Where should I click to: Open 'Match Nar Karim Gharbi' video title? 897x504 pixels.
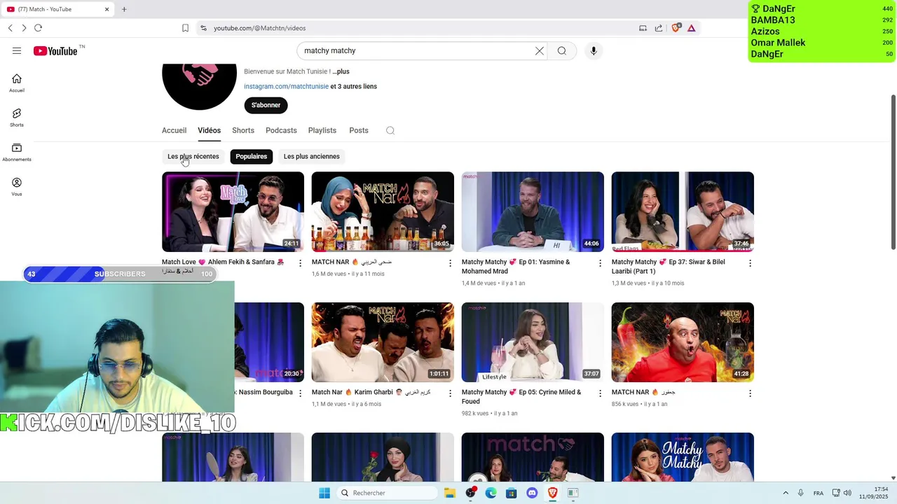pyautogui.click(x=371, y=392)
